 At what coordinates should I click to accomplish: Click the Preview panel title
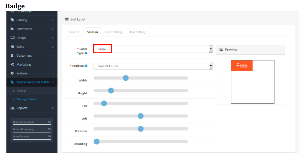point(231,50)
